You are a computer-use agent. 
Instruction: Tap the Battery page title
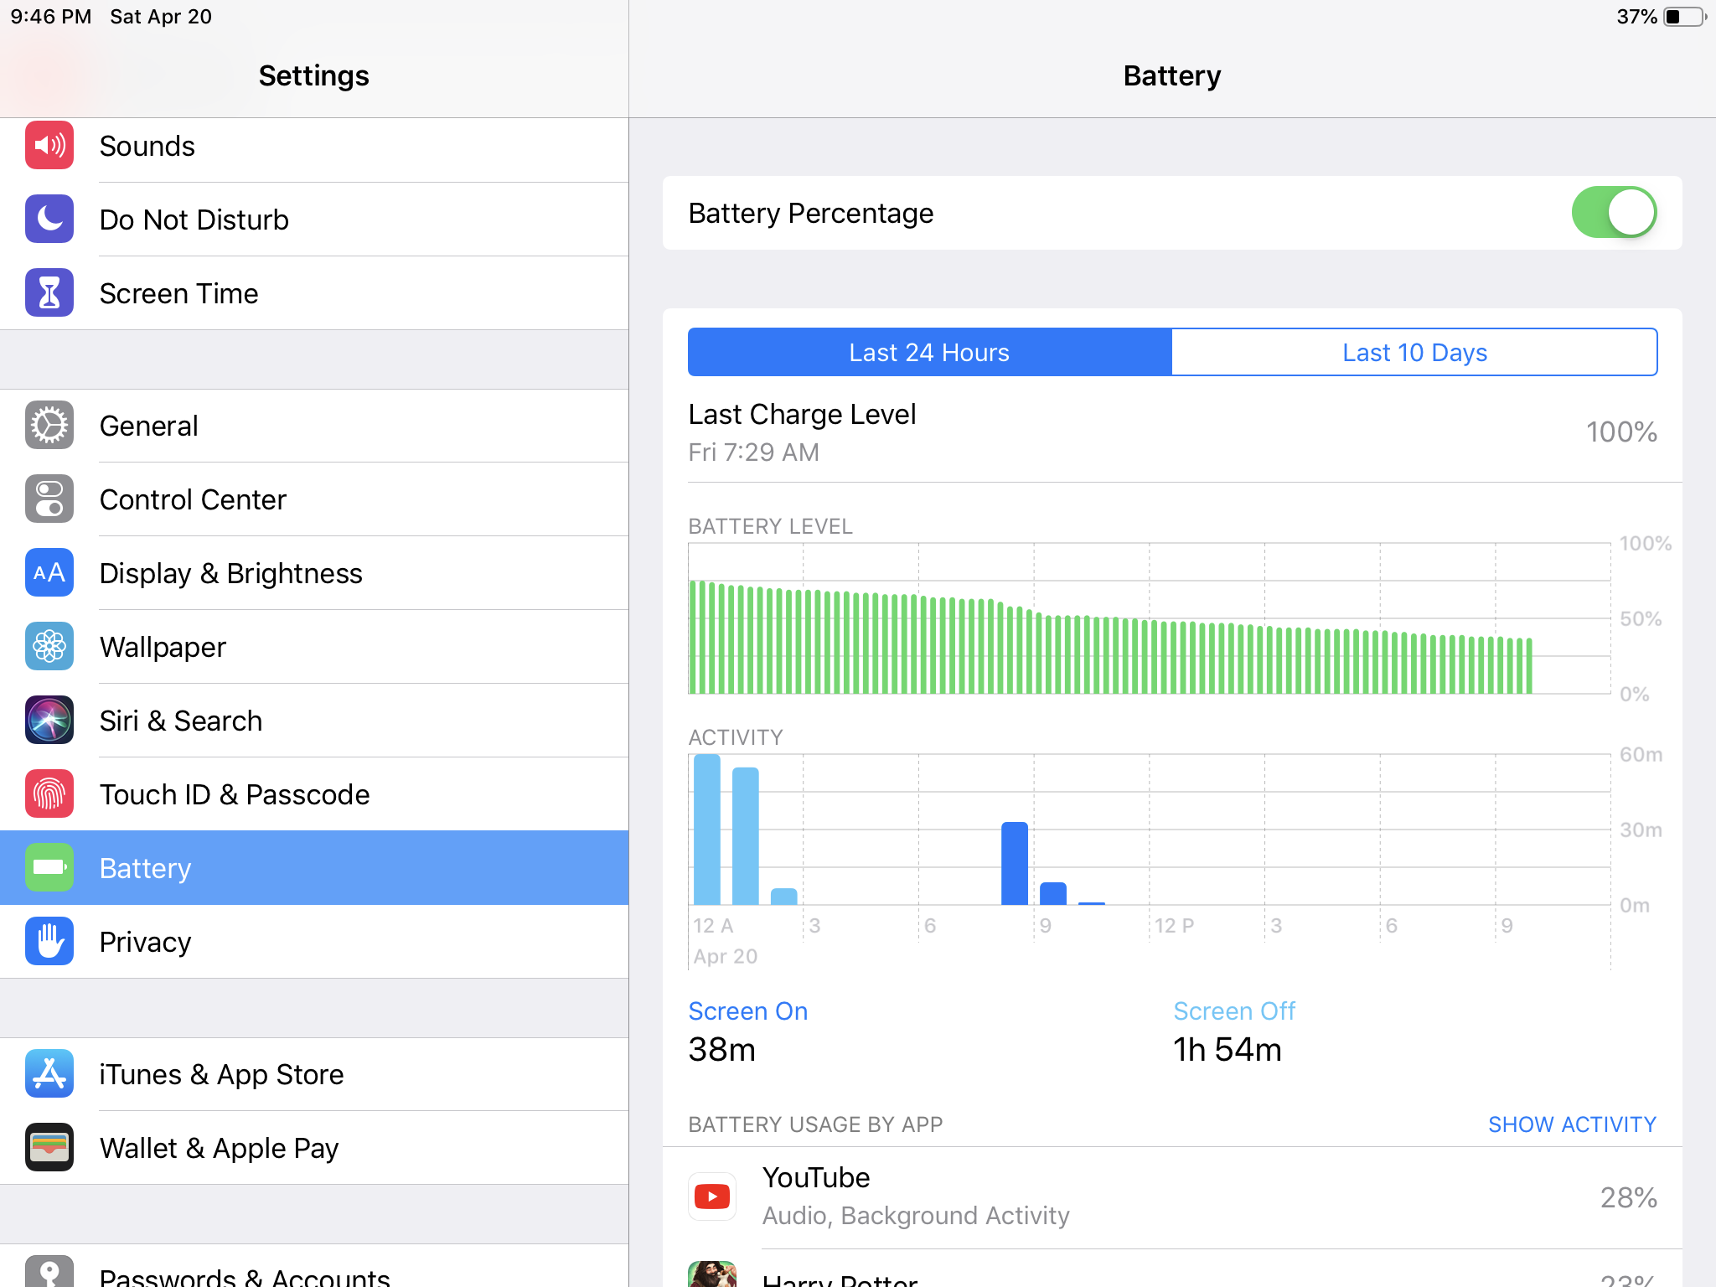coord(1172,76)
